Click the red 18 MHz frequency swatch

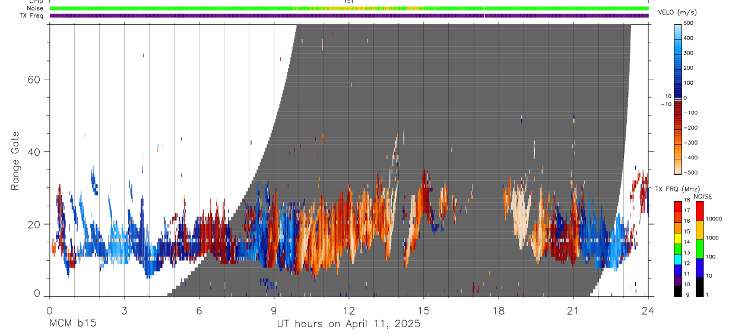(677, 206)
